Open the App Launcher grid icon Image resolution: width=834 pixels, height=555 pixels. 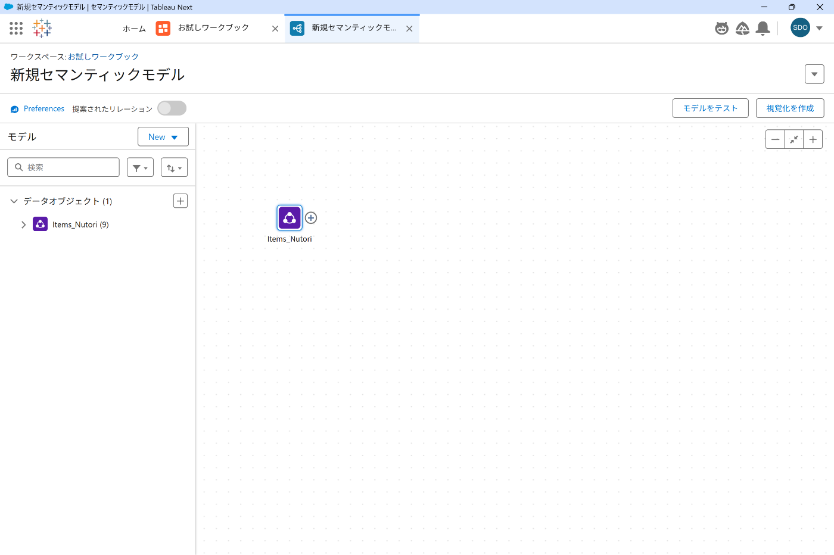(x=16, y=28)
